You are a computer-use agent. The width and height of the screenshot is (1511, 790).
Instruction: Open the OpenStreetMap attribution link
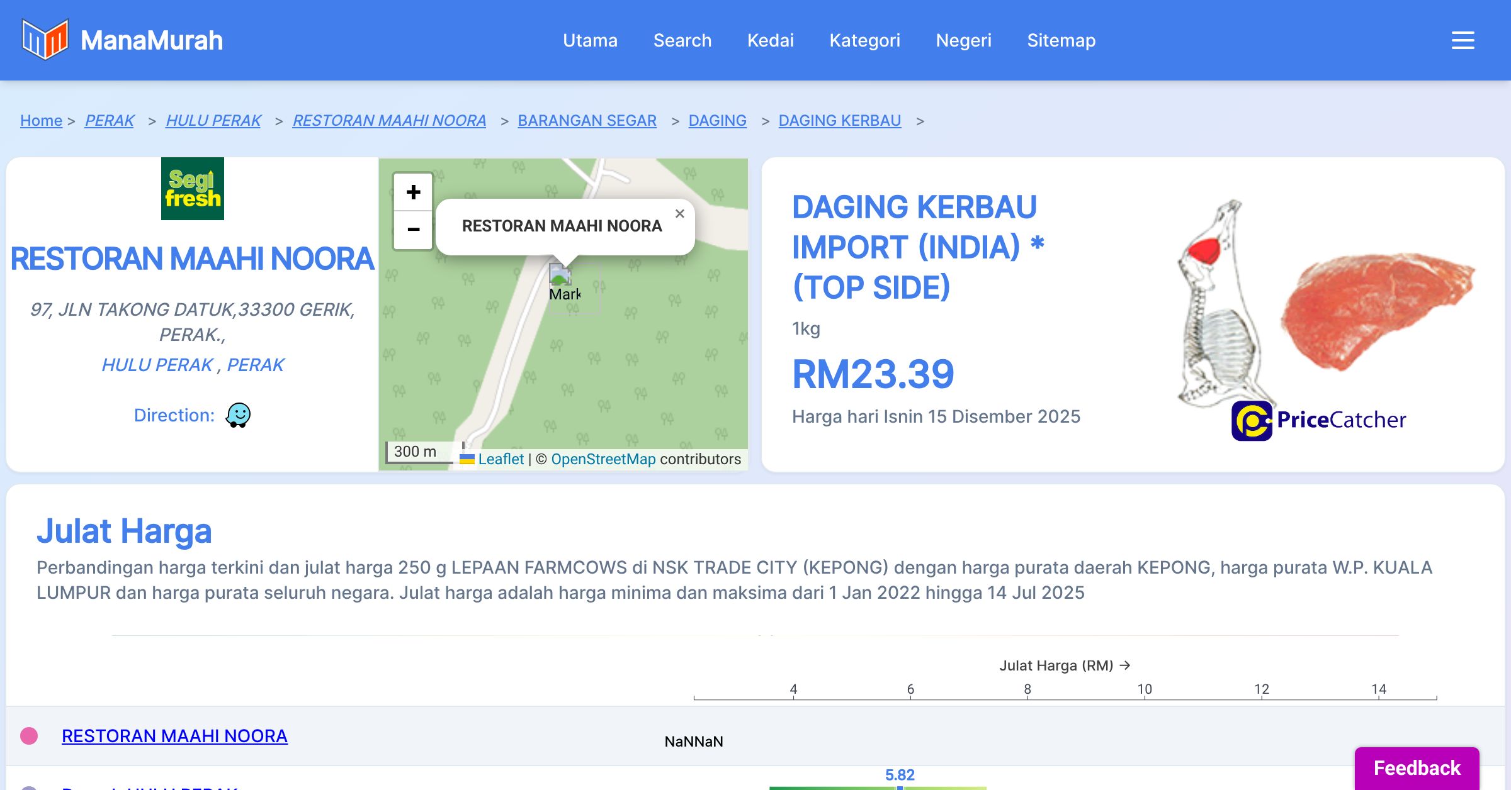pyautogui.click(x=603, y=459)
